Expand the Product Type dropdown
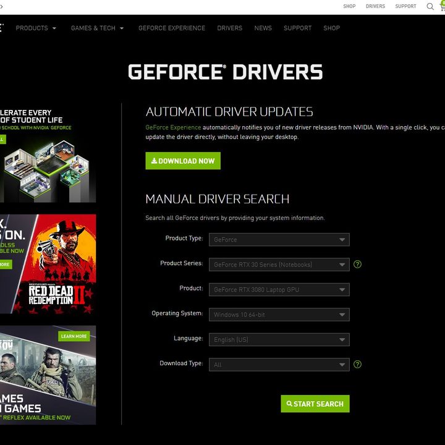The height and width of the screenshot is (445, 445). coord(279,240)
